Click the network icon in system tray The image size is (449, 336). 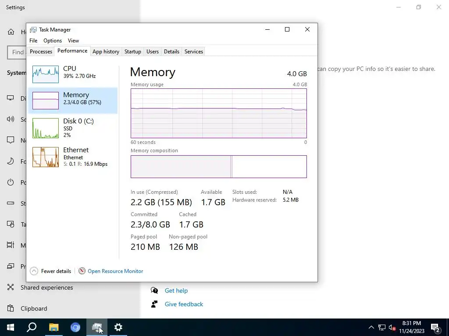[x=382, y=327]
